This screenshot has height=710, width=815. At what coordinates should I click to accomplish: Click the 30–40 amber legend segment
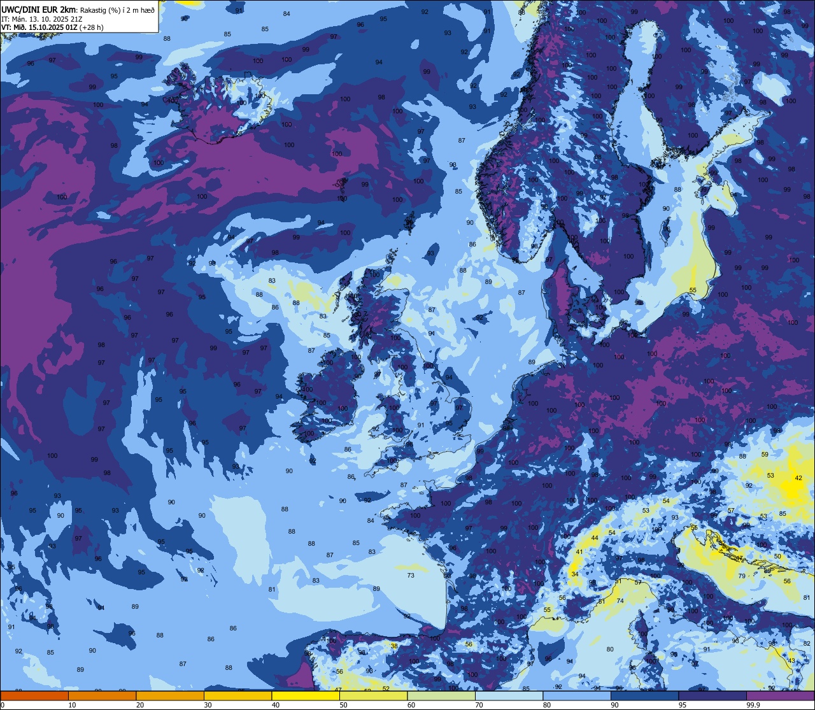tap(237, 695)
